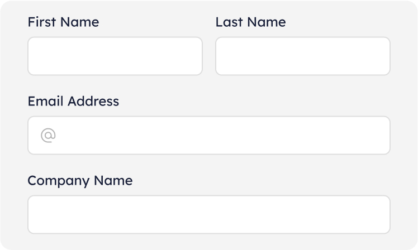Click the "First Name" label text
This screenshot has width=418, height=250.
(x=63, y=22)
